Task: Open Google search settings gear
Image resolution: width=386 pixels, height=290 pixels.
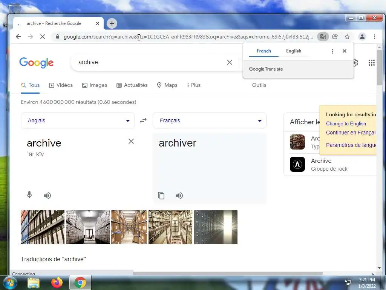Action: 355,63
